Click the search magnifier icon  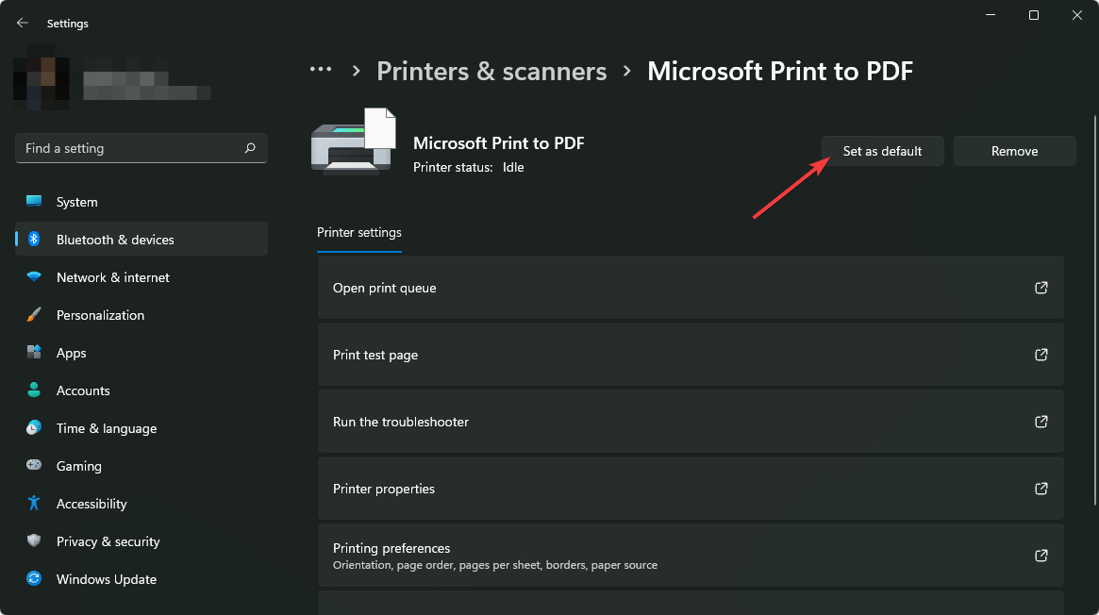pos(250,148)
